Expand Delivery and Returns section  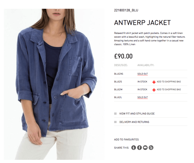coord(134,122)
